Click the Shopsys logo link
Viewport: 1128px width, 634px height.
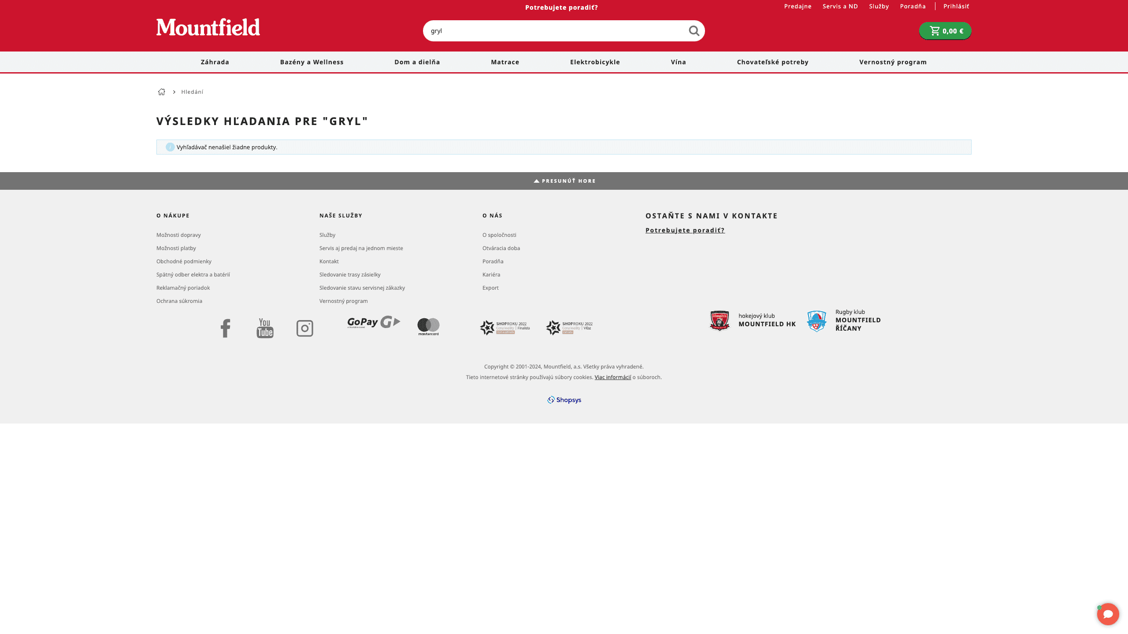564,400
